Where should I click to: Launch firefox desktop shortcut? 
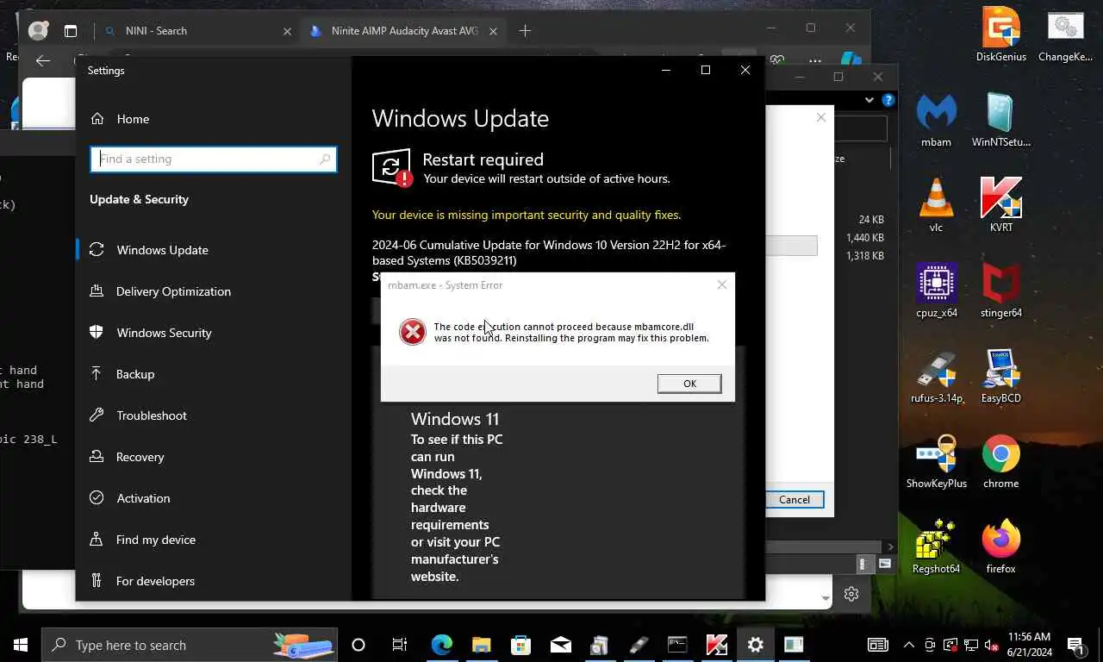1000,546
